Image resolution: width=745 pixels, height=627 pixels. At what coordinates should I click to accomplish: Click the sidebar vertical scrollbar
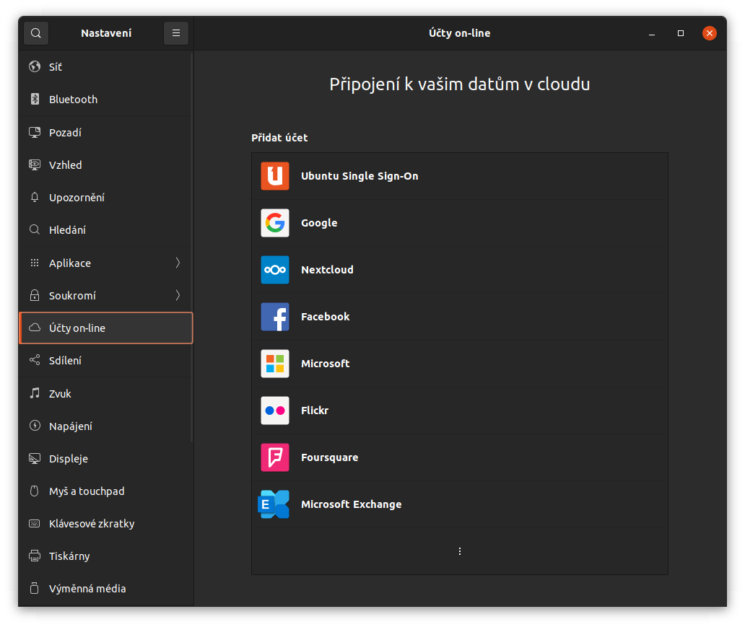191,245
